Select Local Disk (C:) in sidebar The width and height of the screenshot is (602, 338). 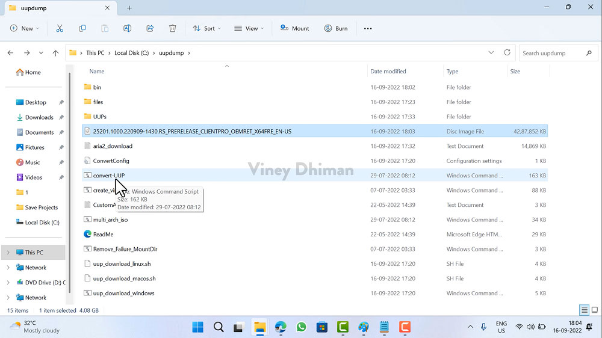point(37,222)
